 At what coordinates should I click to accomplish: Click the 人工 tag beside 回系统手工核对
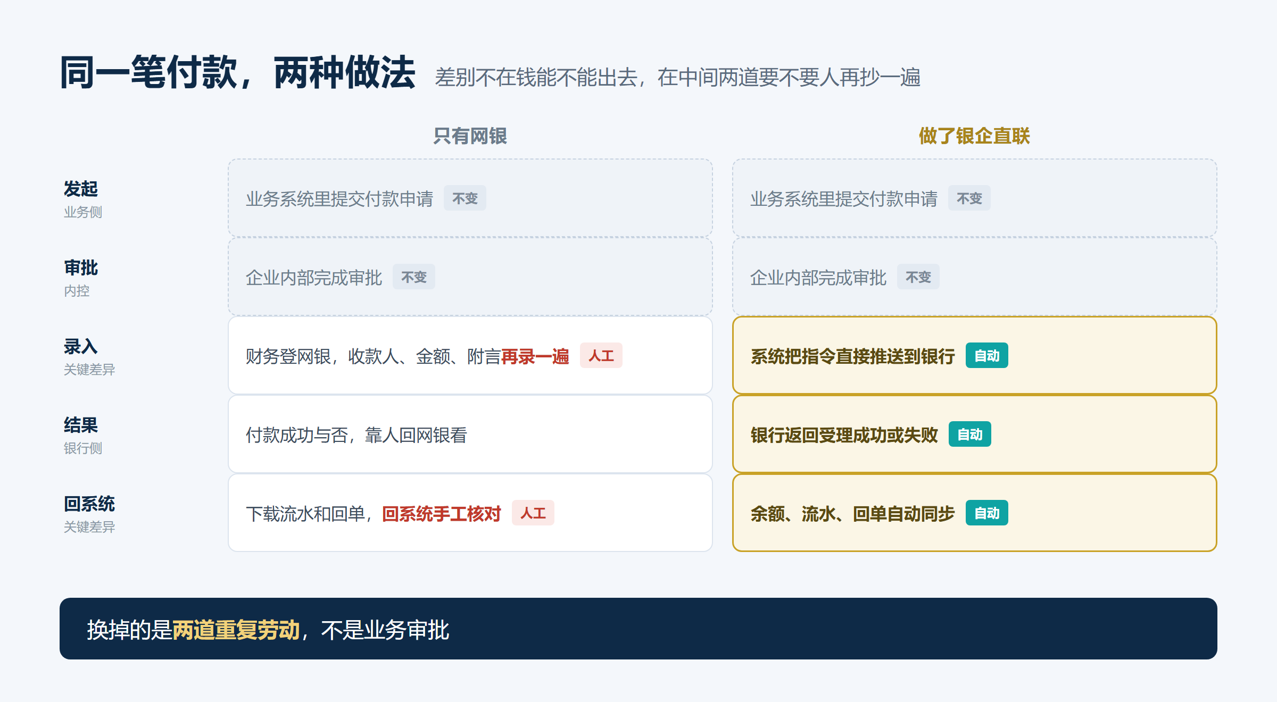[533, 513]
